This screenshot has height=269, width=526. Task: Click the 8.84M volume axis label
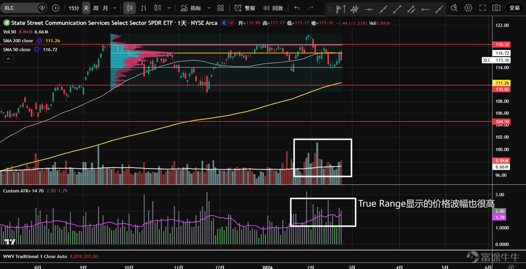click(502, 161)
